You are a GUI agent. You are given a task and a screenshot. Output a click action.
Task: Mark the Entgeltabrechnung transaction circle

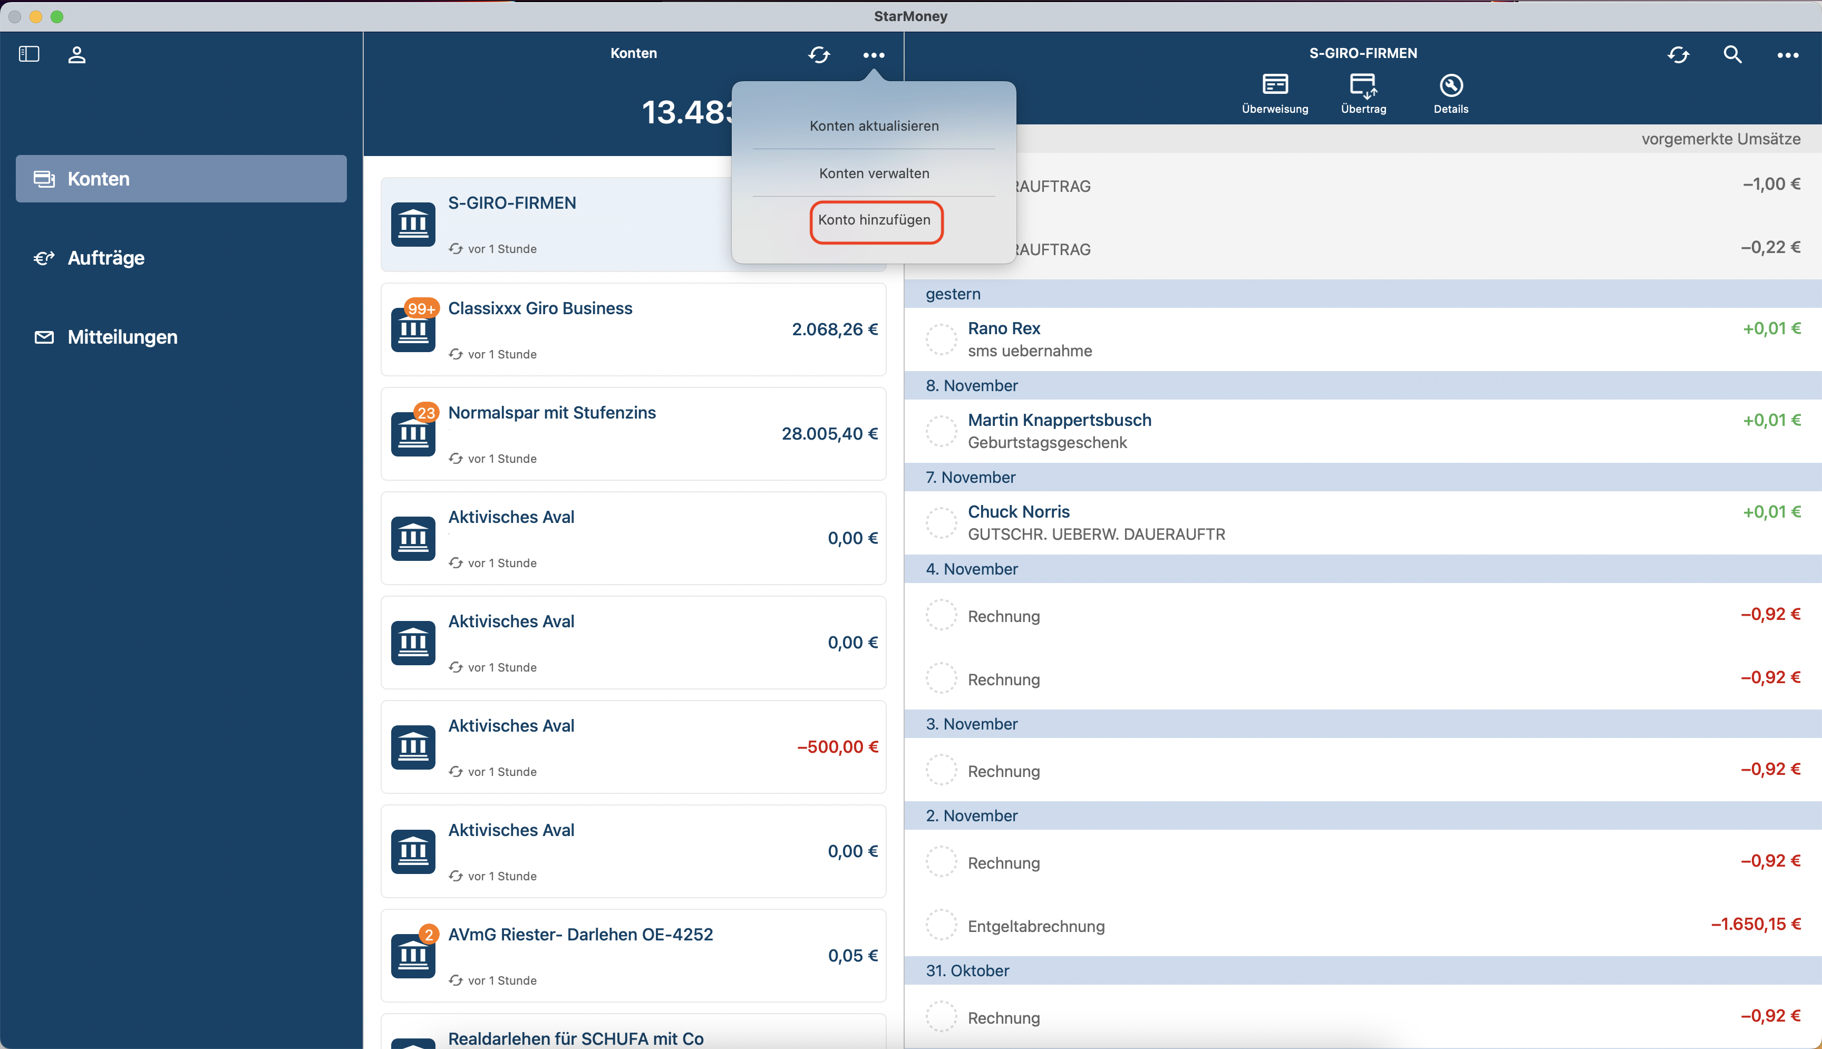pyautogui.click(x=941, y=925)
